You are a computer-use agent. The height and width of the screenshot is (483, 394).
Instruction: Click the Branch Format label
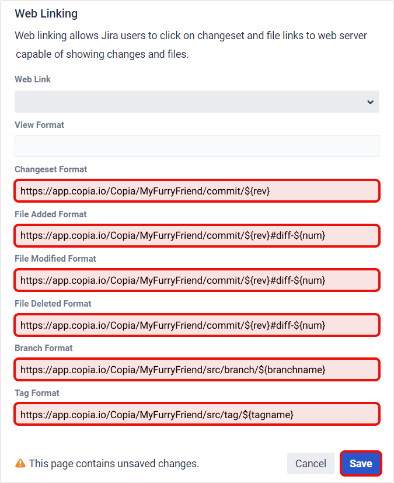click(x=44, y=348)
